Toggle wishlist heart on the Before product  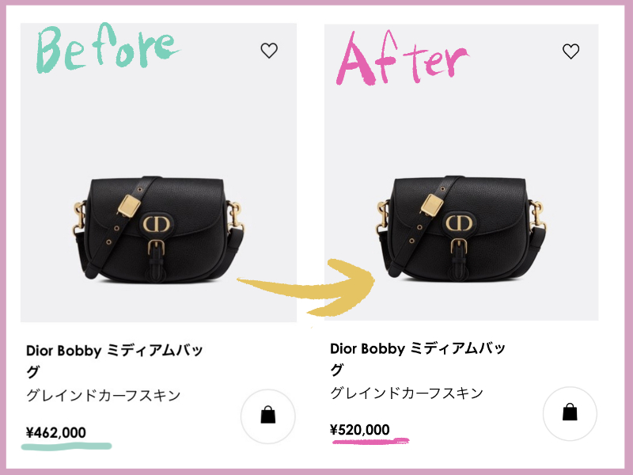point(269,51)
